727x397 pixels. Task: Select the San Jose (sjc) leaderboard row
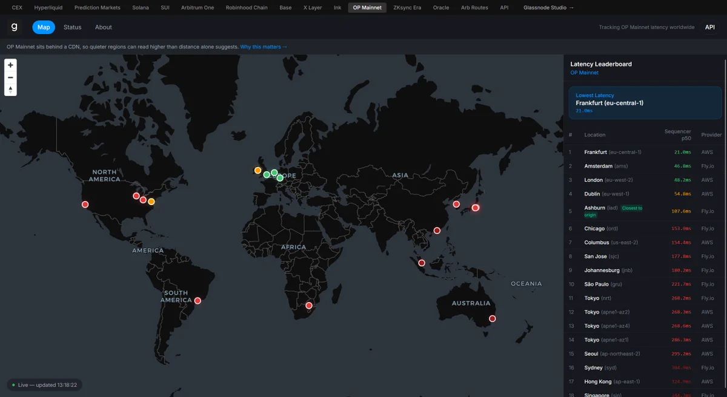pyautogui.click(x=645, y=256)
